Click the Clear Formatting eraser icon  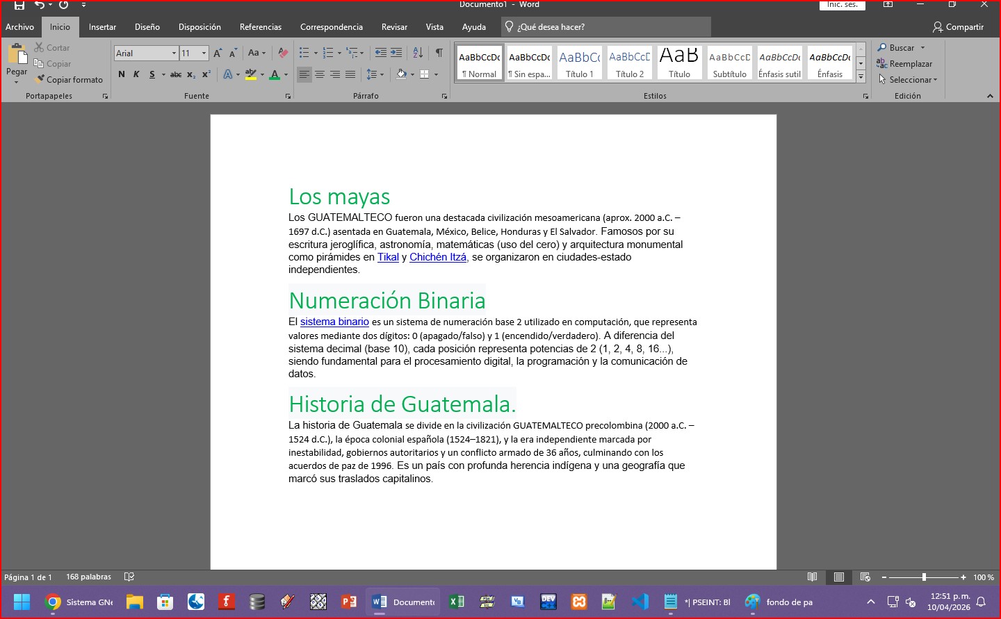coord(283,53)
